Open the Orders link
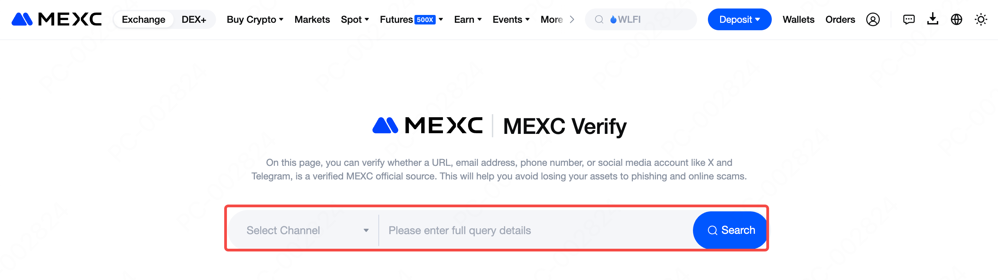 click(x=840, y=19)
